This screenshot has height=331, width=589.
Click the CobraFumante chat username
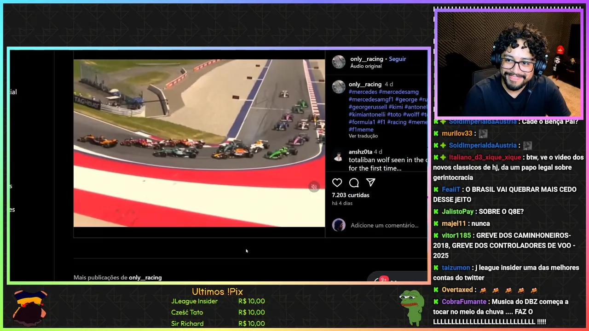[x=464, y=302]
